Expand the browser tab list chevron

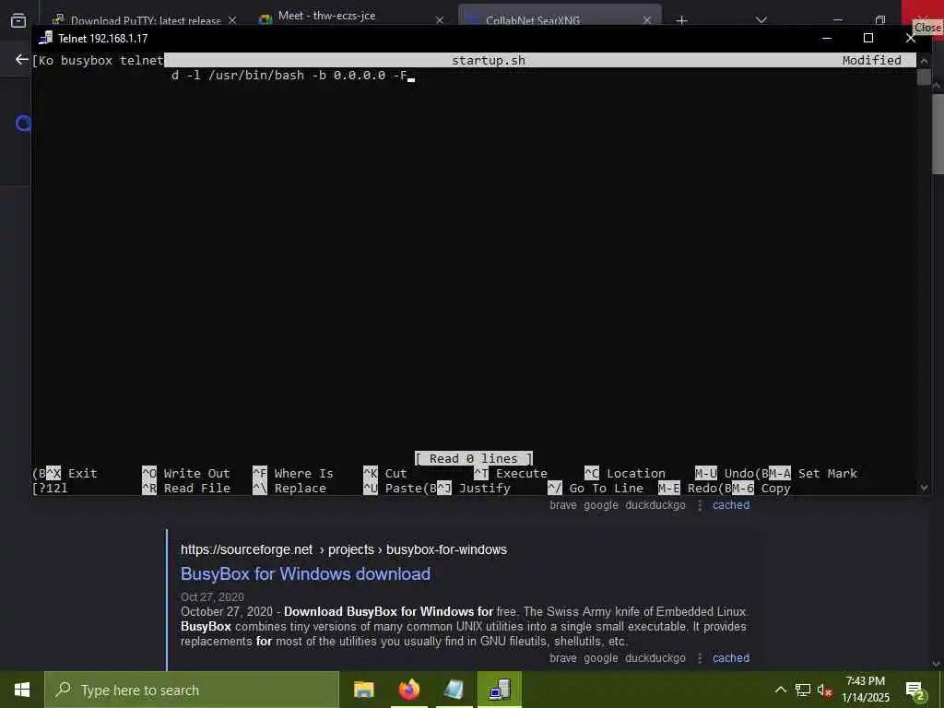761,20
